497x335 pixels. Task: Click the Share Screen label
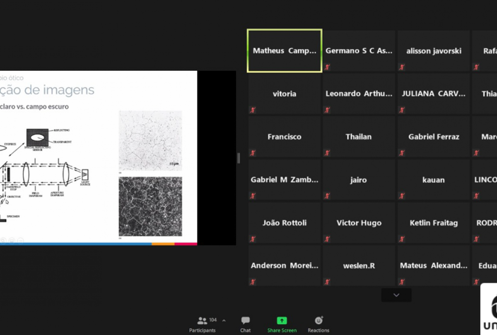(x=282, y=330)
